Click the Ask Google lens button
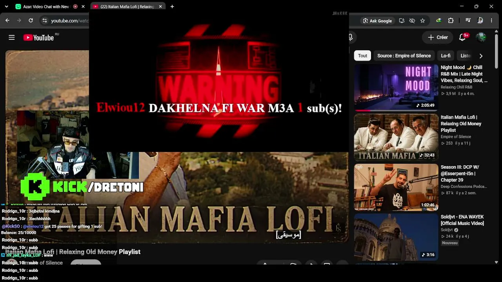 pyautogui.click(x=377, y=21)
